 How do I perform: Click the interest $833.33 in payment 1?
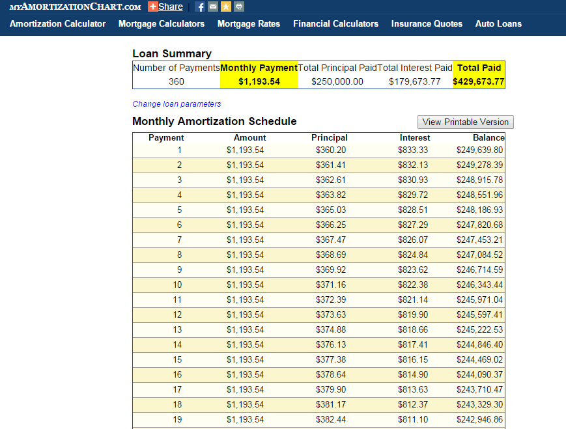pos(413,150)
